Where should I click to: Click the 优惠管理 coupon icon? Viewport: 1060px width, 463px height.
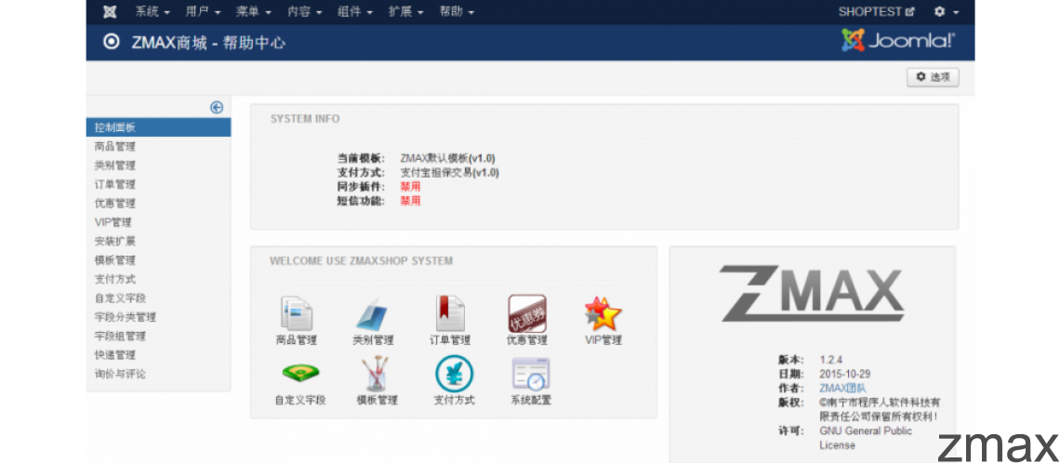click(x=526, y=313)
